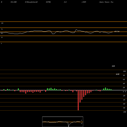This screenshot has width=127, height=127.
Task: Click the MR label above the lower chart
Action: pos(113,66)
